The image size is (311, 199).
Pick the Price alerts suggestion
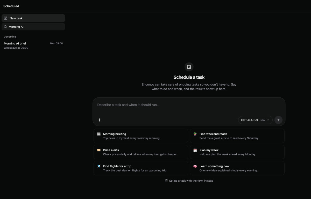coord(141,152)
